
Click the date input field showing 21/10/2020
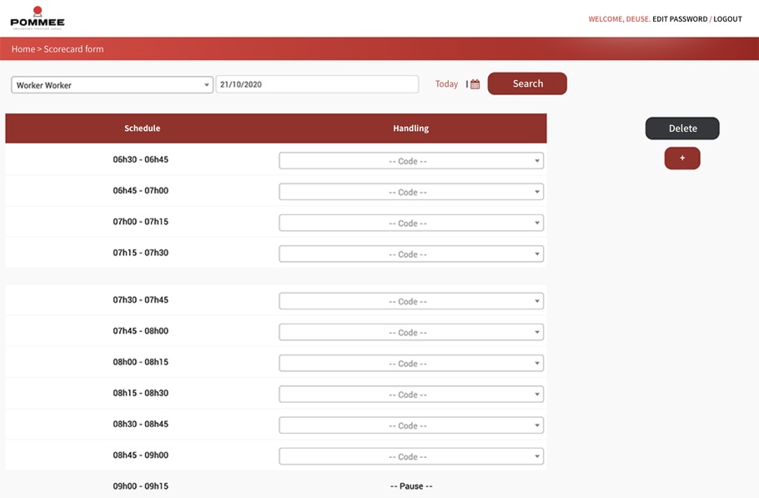pos(317,85)
